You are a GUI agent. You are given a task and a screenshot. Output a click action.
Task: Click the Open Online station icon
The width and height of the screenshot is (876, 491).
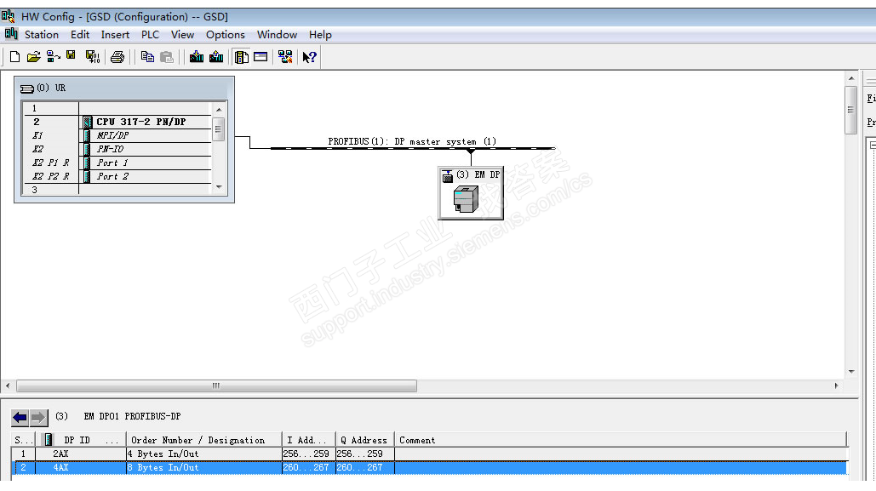point(53,56)
